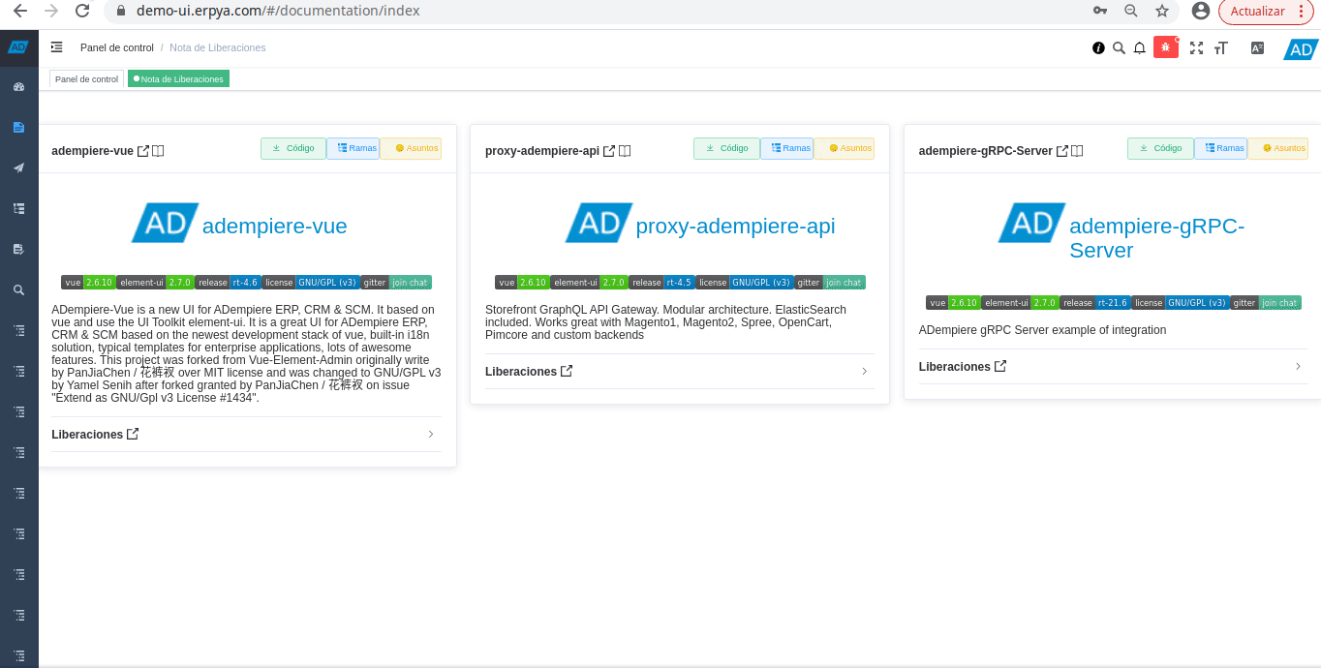The height and width of the screenshot is (668, 1321).
Task: Open the font size selector icon
Action: pos(1221,47)
